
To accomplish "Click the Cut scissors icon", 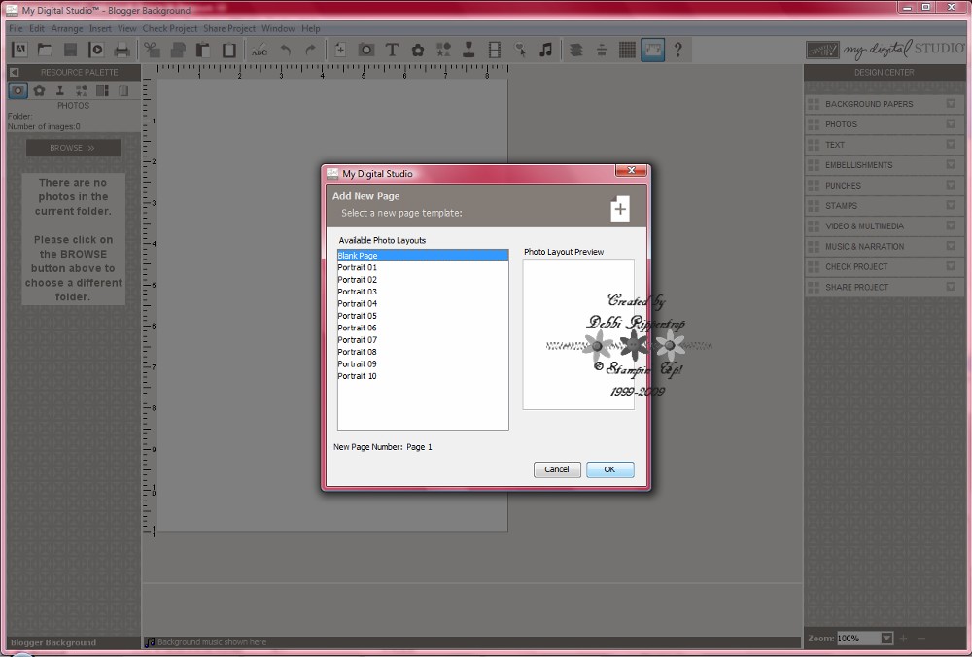I will [x=152, y=51].
